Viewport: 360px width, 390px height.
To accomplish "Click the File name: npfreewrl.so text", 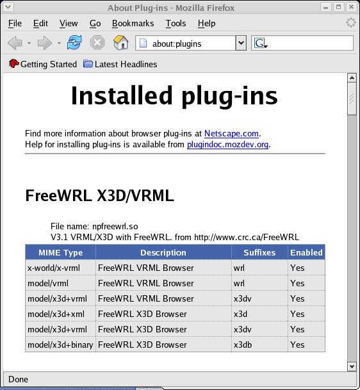I will [94, 226].
